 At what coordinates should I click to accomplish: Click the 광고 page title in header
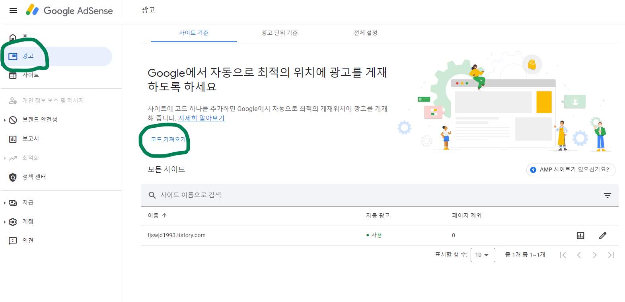point(148,10)
